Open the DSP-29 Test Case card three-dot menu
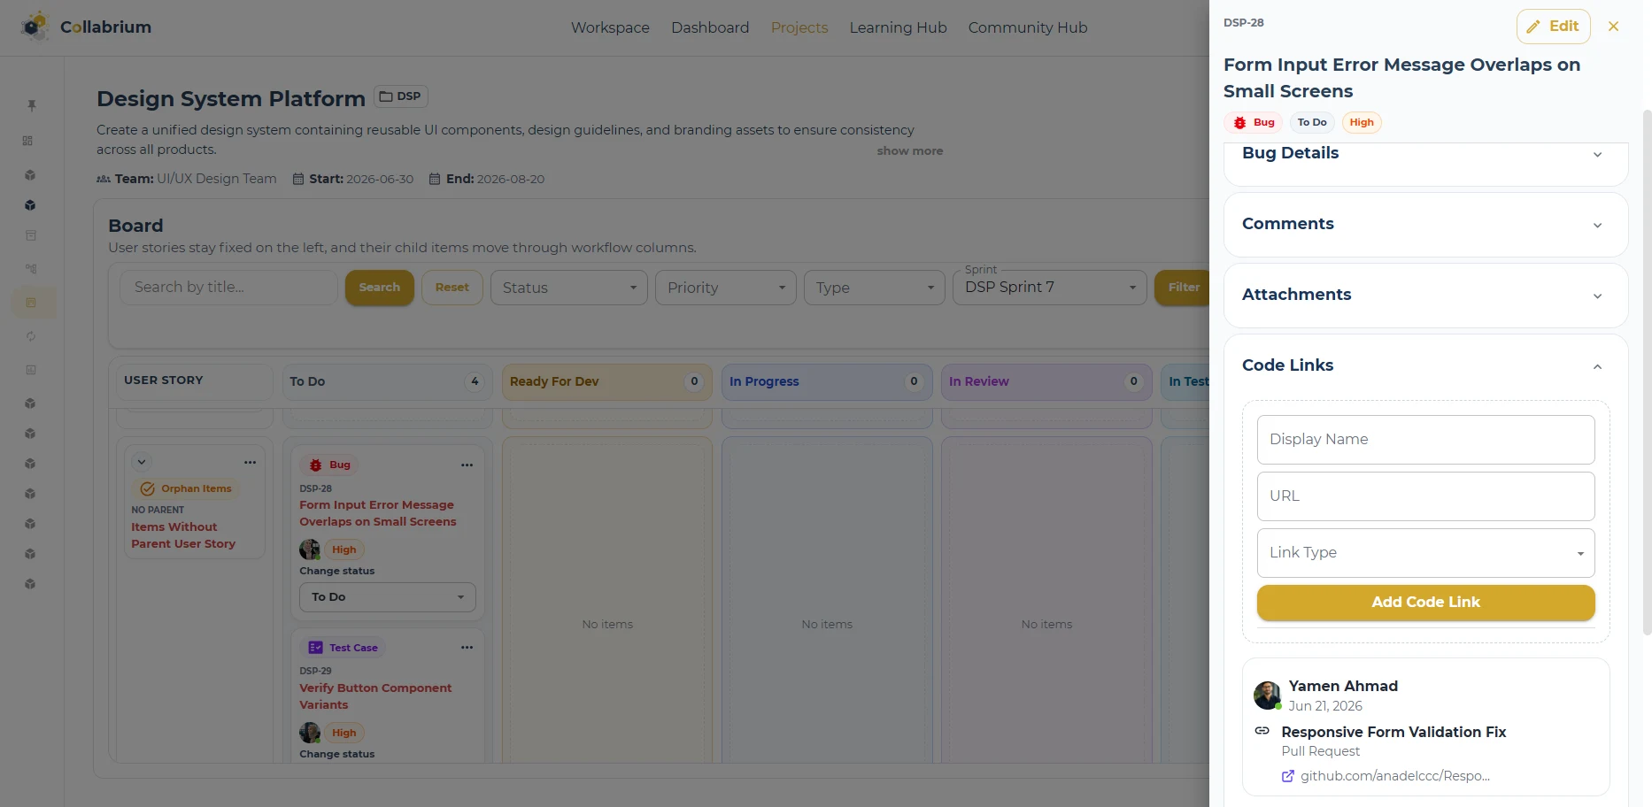Screen dimensions: 1652x807 pyautogui.click(x=467, y=648)
